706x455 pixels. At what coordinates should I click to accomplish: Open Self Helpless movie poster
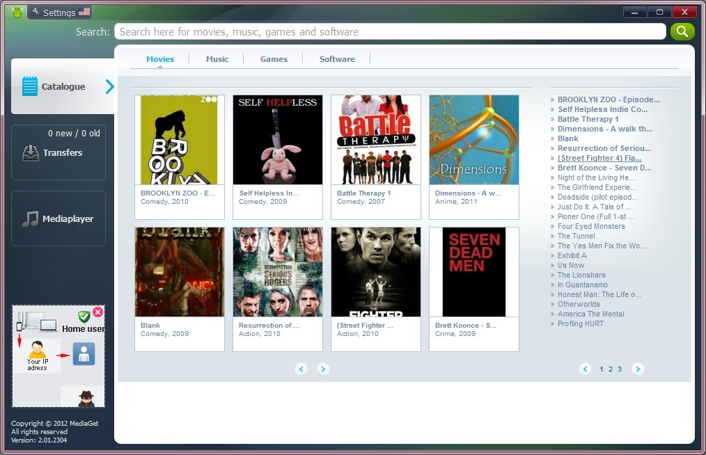277,140
